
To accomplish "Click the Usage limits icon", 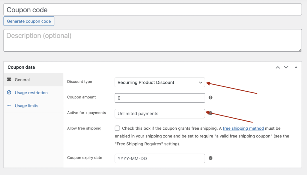I will coord(9,105).
